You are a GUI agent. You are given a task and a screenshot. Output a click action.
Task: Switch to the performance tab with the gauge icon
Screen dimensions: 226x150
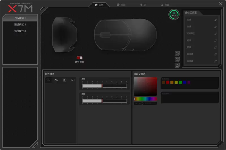pyautogui.click(x=121, y=5)
